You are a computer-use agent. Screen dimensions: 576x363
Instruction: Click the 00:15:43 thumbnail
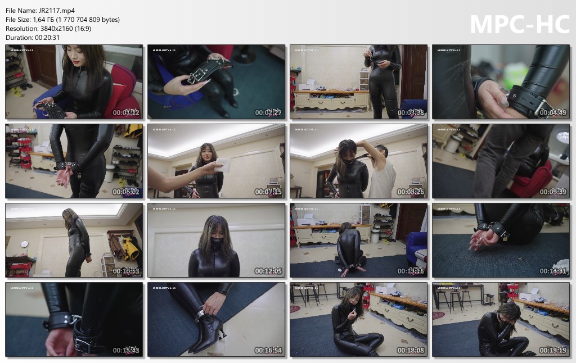pos(74,320)
